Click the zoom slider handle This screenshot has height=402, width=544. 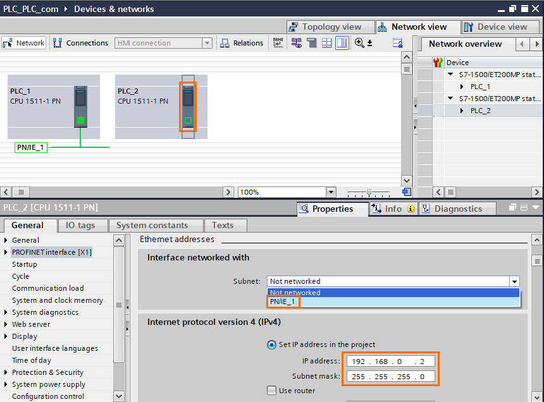[369, 192]
